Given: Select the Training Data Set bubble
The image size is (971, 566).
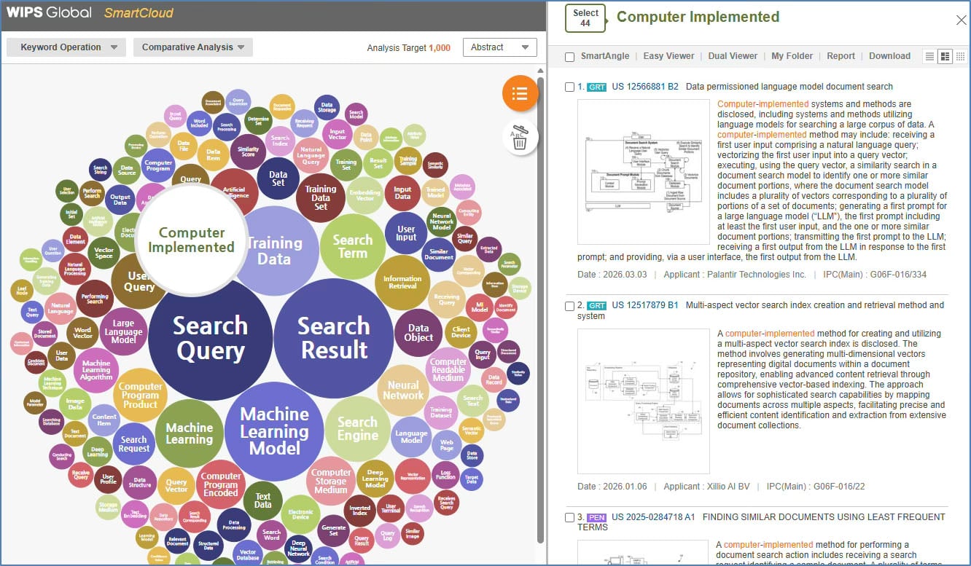Looking at the screenshot, I should click(321, 198).
